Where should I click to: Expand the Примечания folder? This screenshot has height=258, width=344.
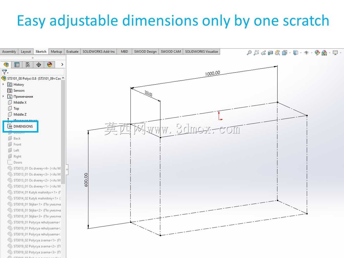pyautogui.click(x=3, y=96)
